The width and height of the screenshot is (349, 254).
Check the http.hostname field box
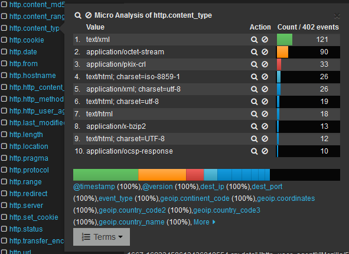(4, 76)
